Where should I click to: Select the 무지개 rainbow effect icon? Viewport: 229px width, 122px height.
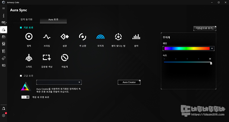(101, 37)
